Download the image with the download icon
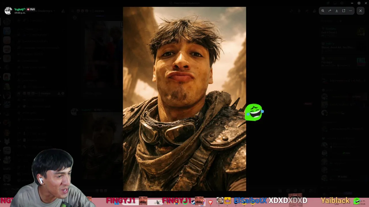 click(337, 11)
